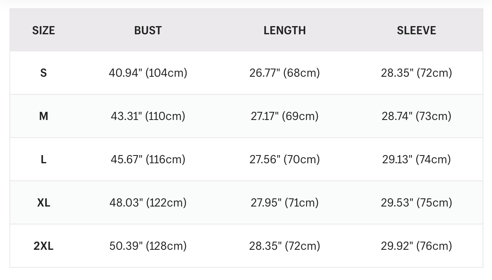The image size is (492, 280).
Task: Click bust value 45.67" (116cm)
Action: 148,160
